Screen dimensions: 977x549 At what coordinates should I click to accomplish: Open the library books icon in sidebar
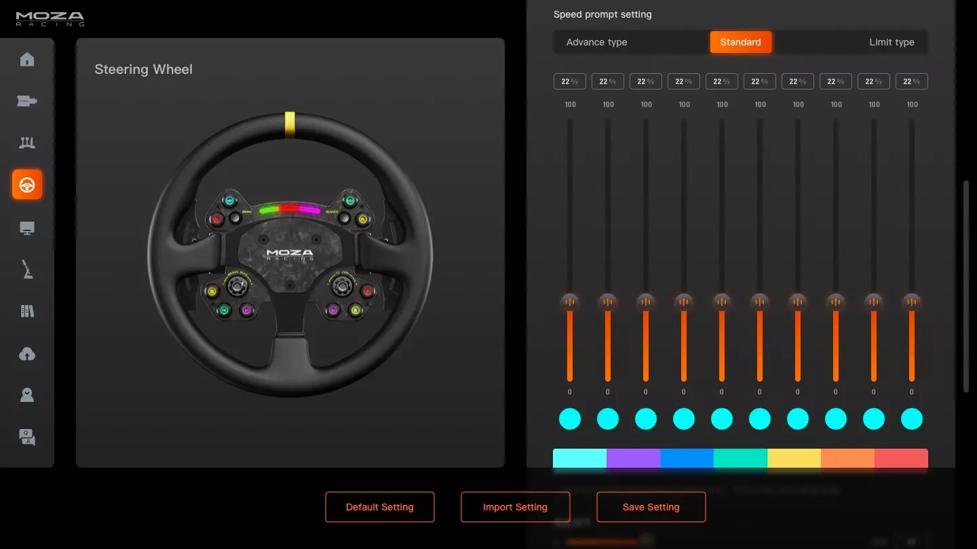click(27, 312)
